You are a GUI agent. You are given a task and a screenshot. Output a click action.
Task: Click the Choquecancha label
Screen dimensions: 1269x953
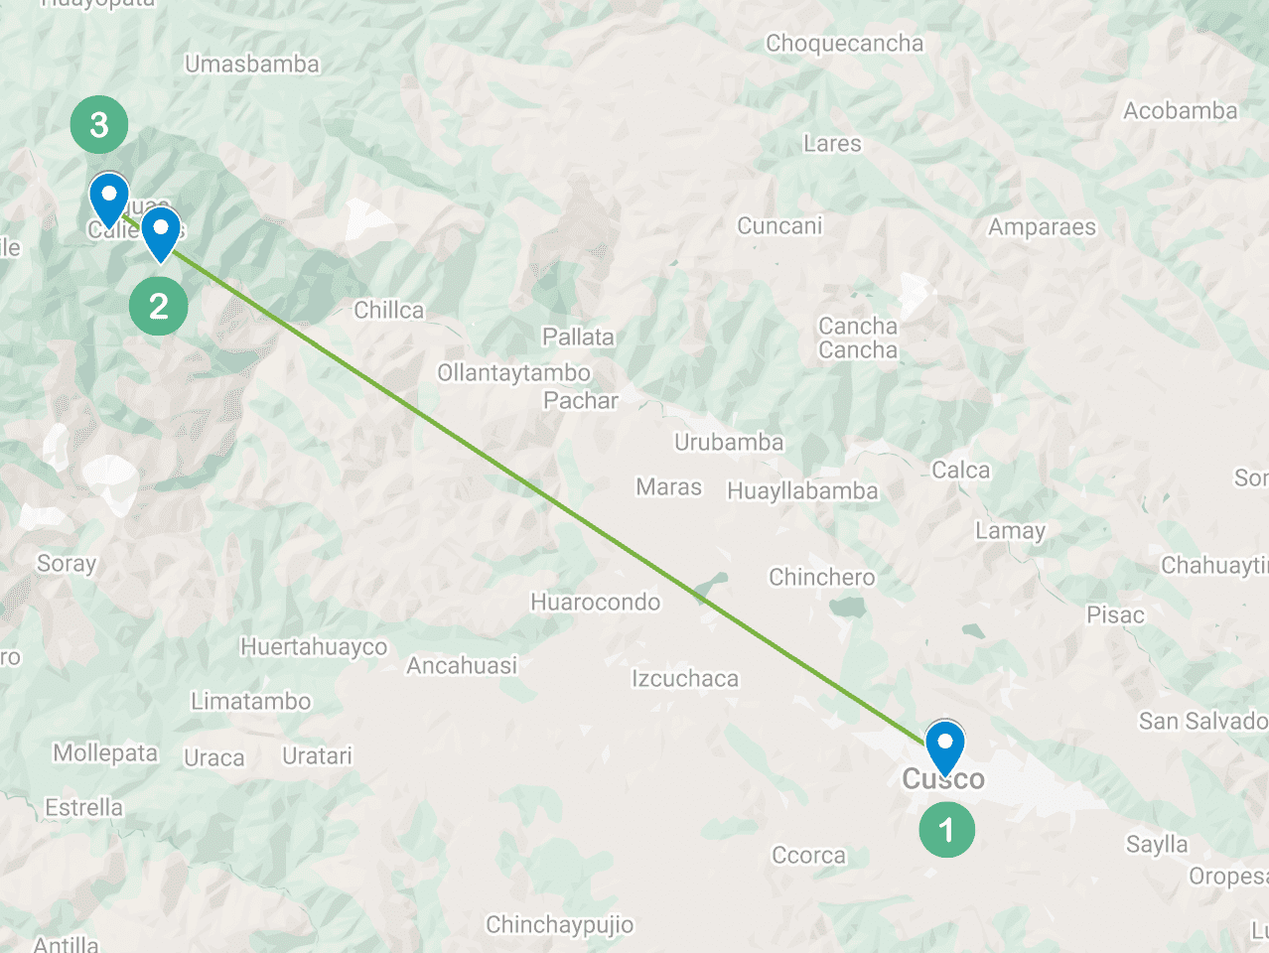point(844,44)
